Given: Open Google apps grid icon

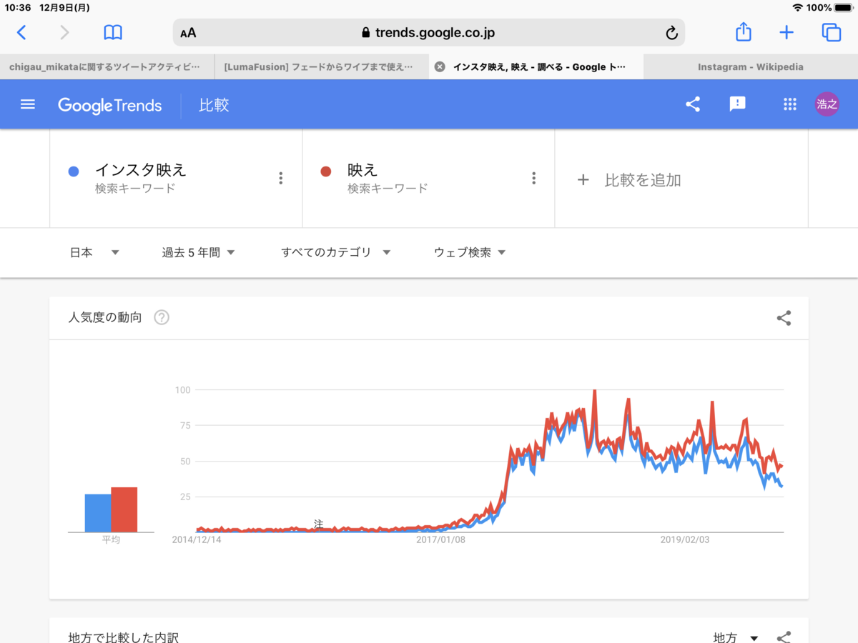Looking at the screenshot, I should point(789,104).
